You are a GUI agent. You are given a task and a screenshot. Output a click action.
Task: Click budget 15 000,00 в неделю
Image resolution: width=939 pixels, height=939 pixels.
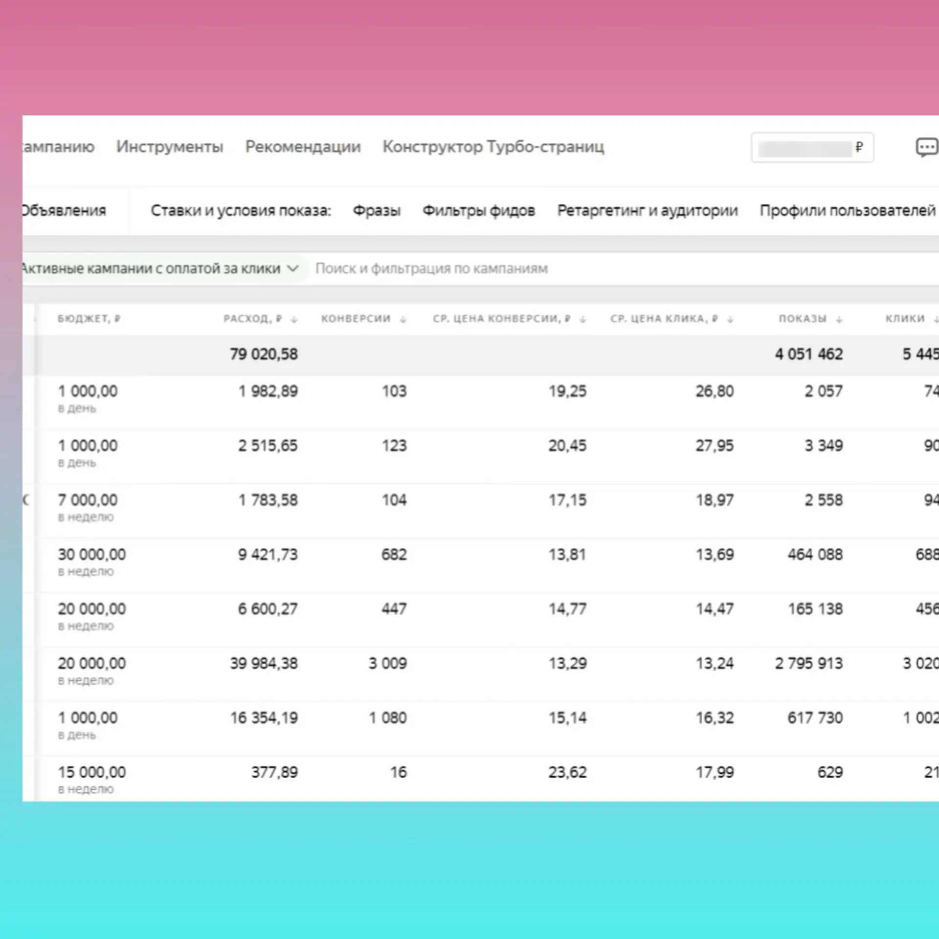click(x=92, y=780)
